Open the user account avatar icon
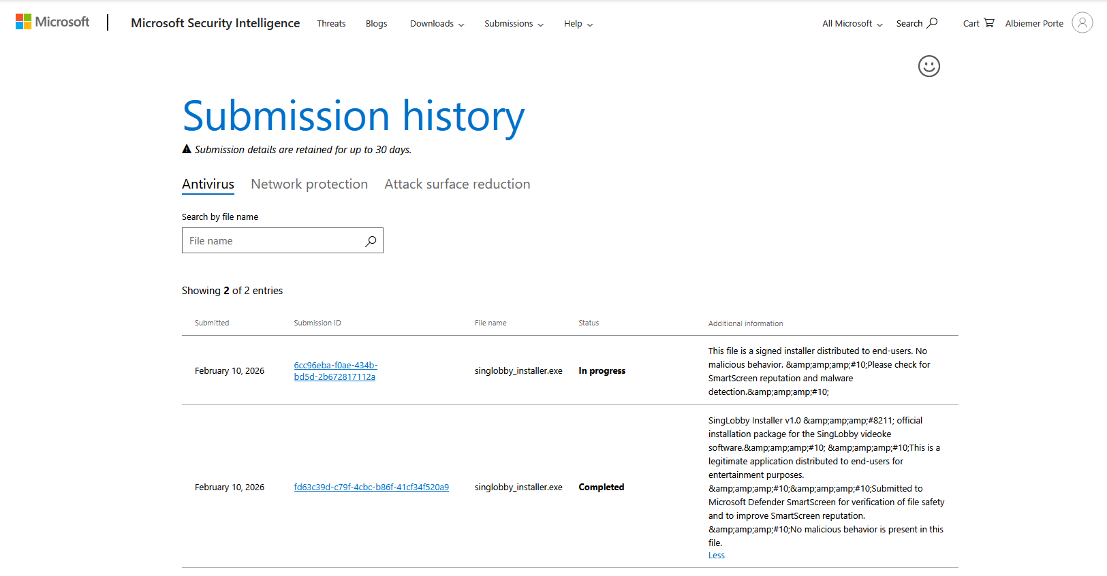1107x576 pixels. 1082,22
